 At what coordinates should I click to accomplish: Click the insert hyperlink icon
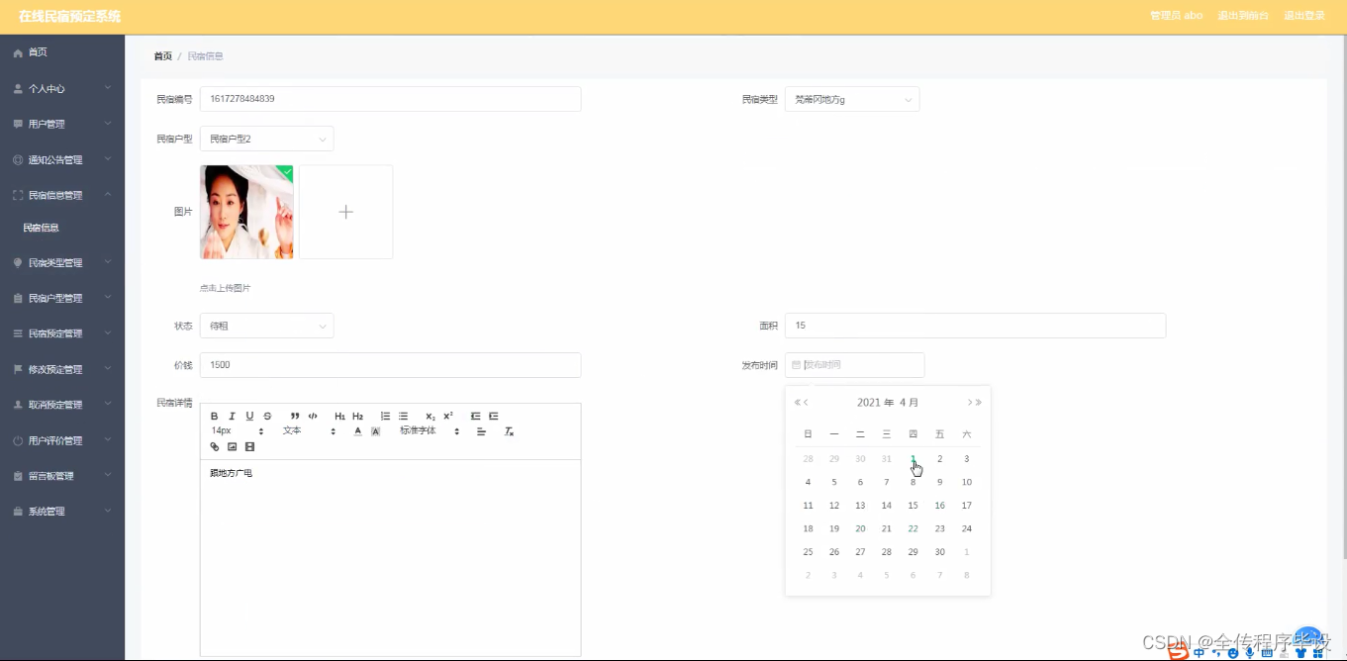(214, 446)
